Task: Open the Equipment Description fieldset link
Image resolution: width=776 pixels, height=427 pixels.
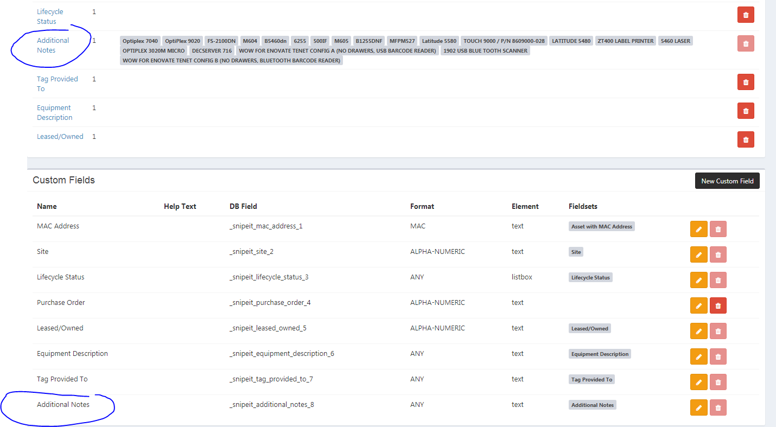Action: click(x=54, y=112)
